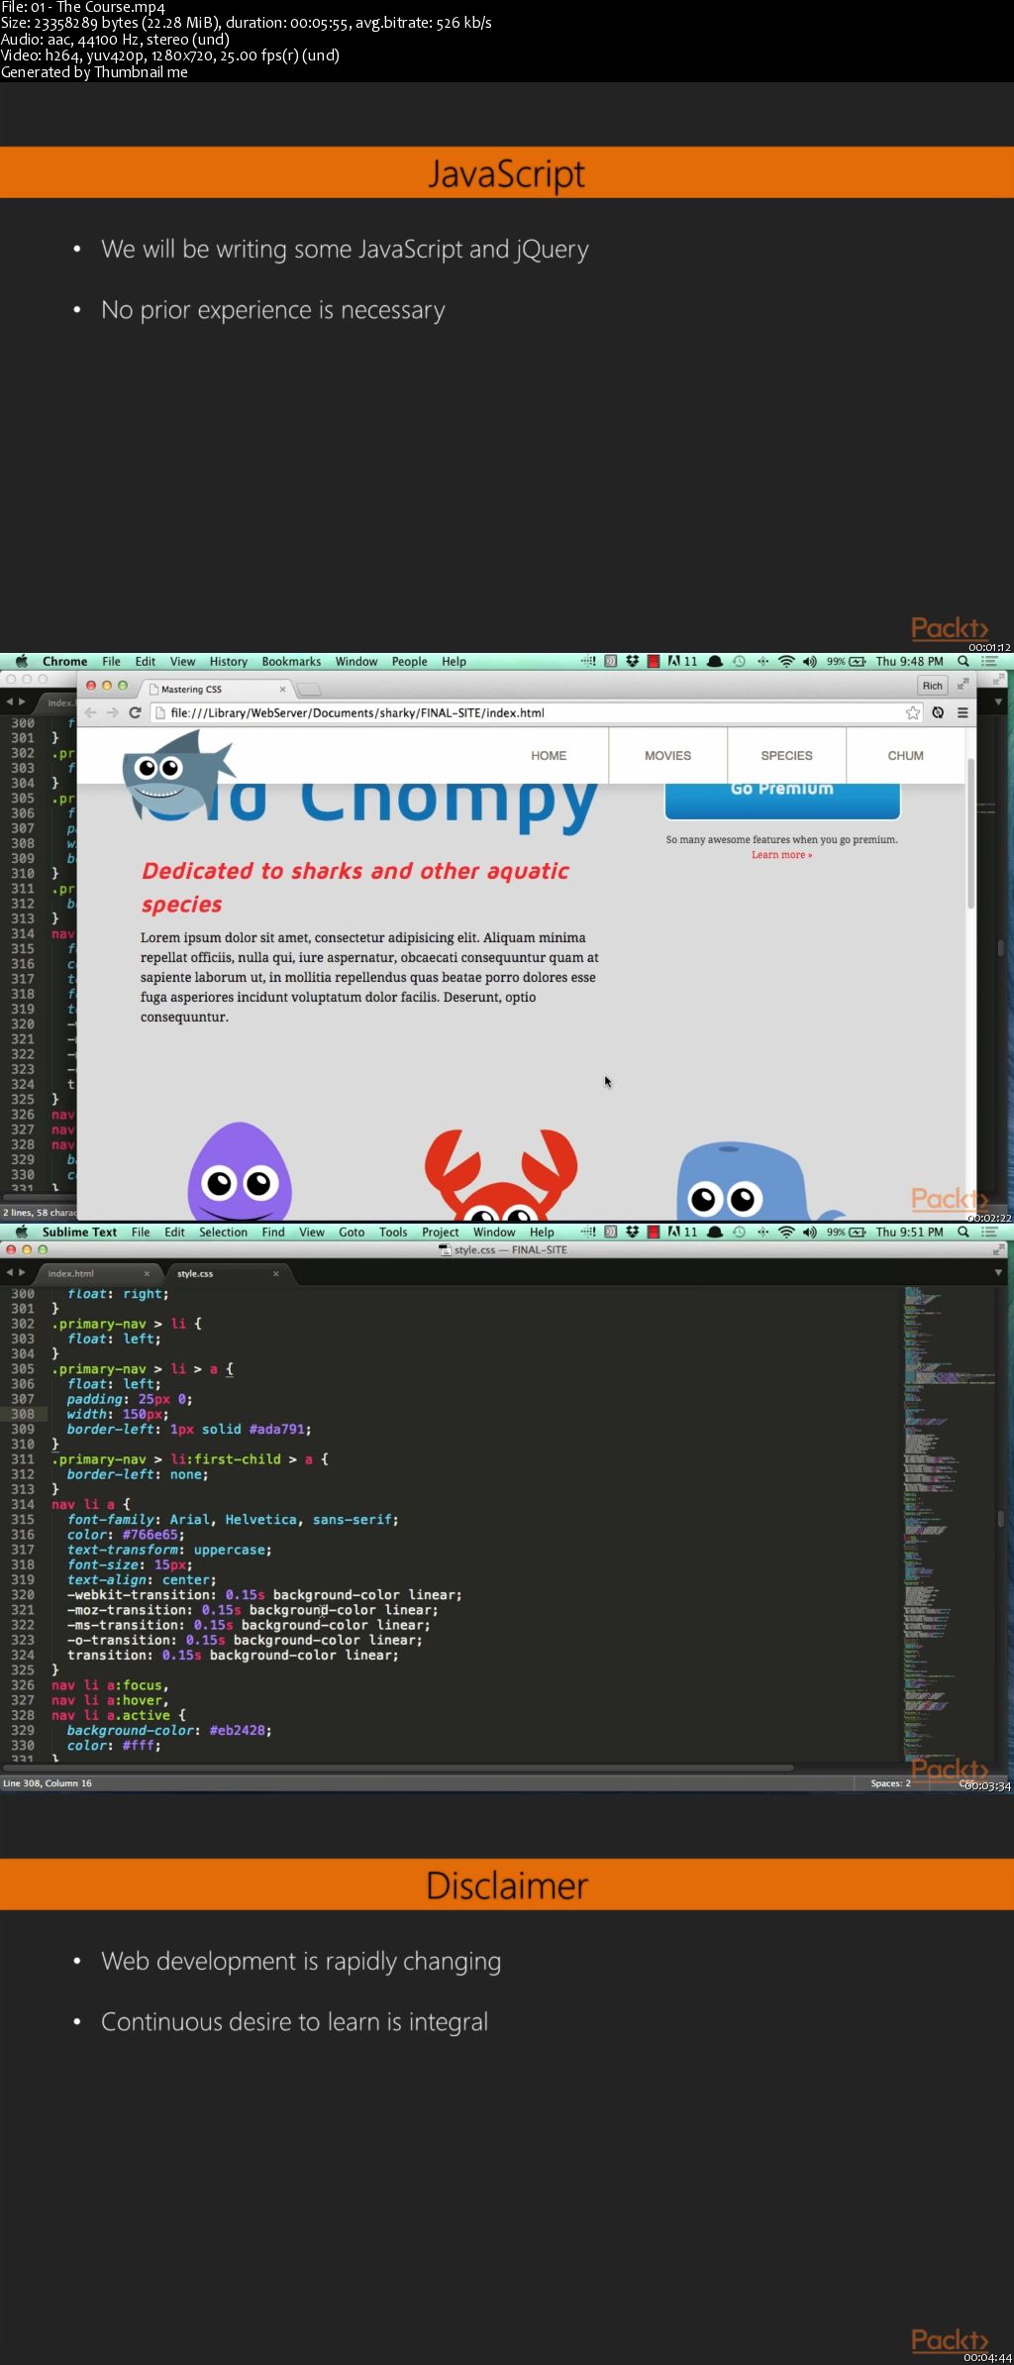Open the Goto menu in Sublime Text
This screenshot has height=2365, width=1014.
click(352, 1232)
